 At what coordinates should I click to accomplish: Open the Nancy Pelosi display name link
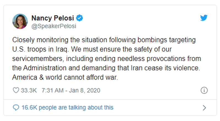(53, 18)
